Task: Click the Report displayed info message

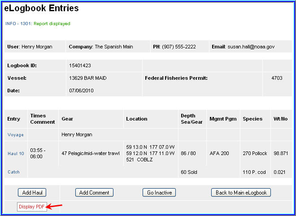Action: [x=52, y=24]
